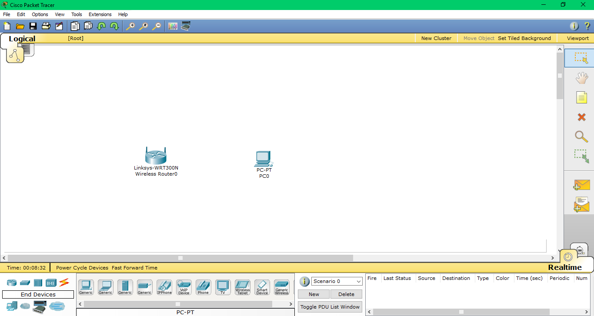Image resolution: width=594 pixels, height=316 pixels.
Task: Grab the Move Layout hand tool
Action: tap(581, 78)
